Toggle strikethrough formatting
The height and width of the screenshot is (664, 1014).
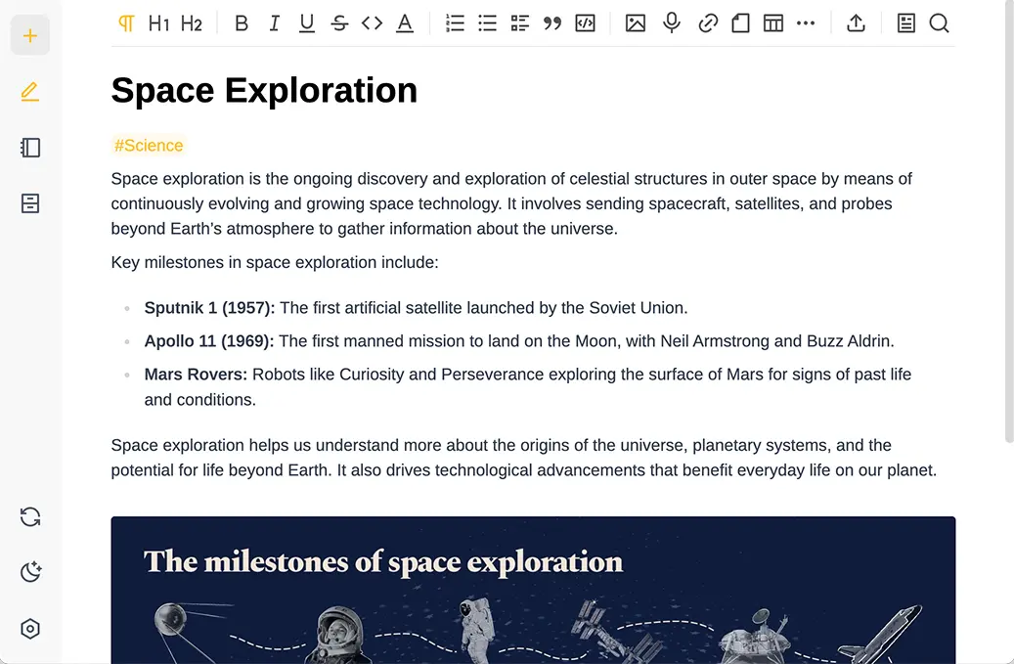click(x=339, y=23)
